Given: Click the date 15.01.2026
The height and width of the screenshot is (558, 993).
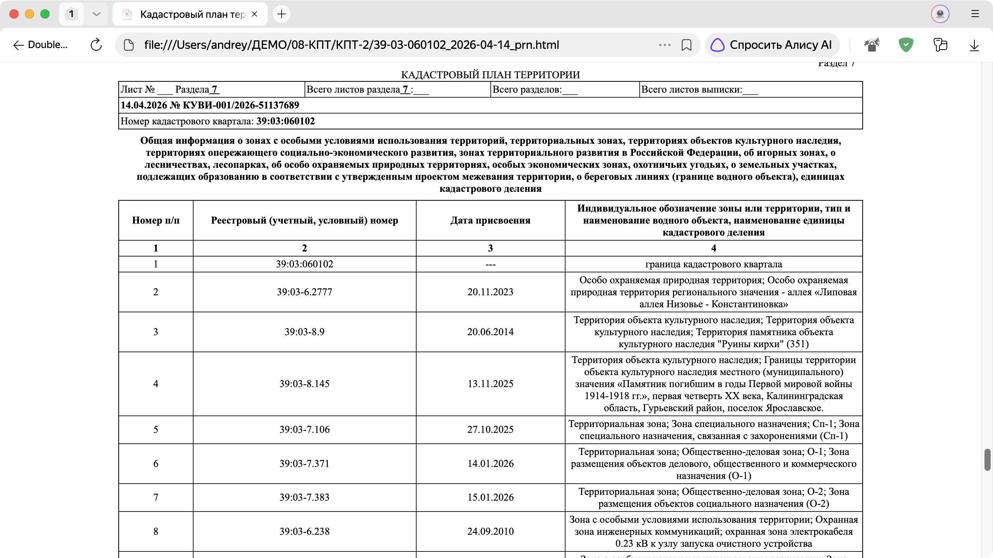Looking at the screenshot, I should (x=490, y=497).
